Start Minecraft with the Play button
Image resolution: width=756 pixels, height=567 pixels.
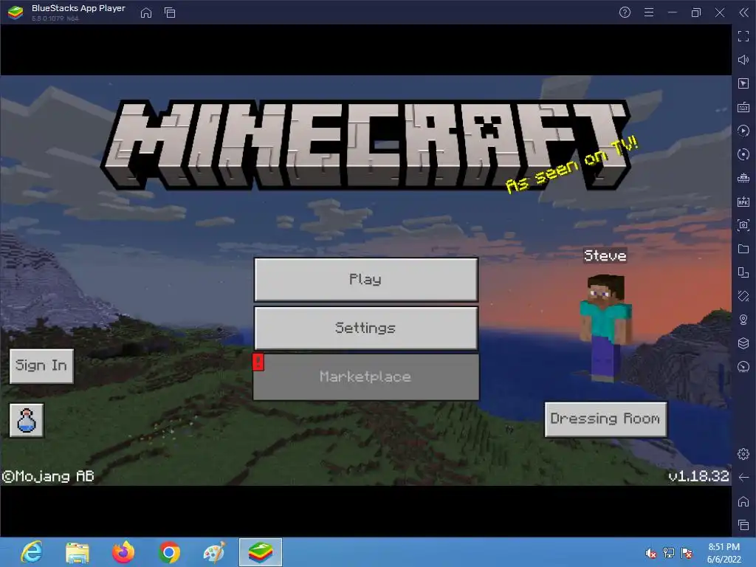366,279
